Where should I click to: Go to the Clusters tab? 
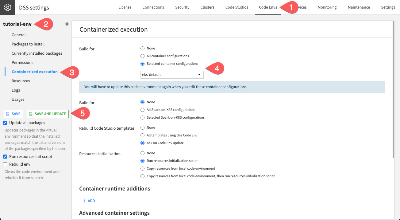pyautogui.click(x=207, y=7)
